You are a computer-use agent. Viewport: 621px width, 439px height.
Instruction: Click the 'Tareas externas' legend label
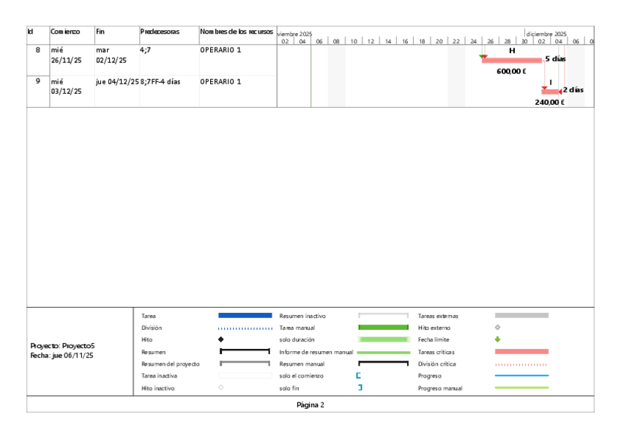tap(438, 316)
